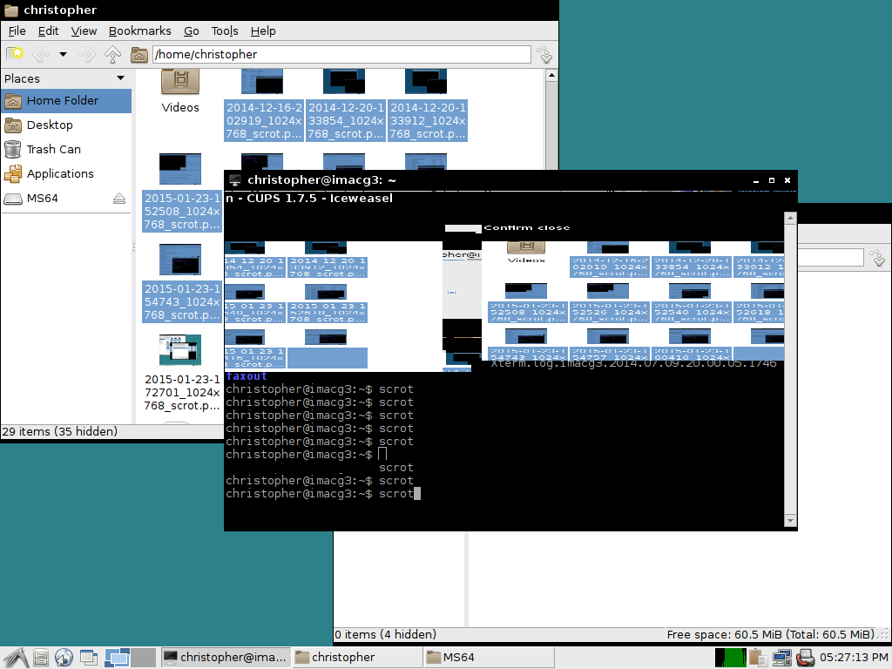Open the Bookmarks menu
Image resolution: width=892 pixels, height=669 pixels.
click(x=139, y=30)
